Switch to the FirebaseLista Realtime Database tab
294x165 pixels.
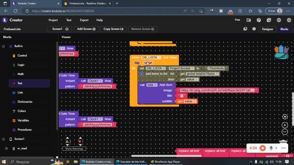coord(87,3)
